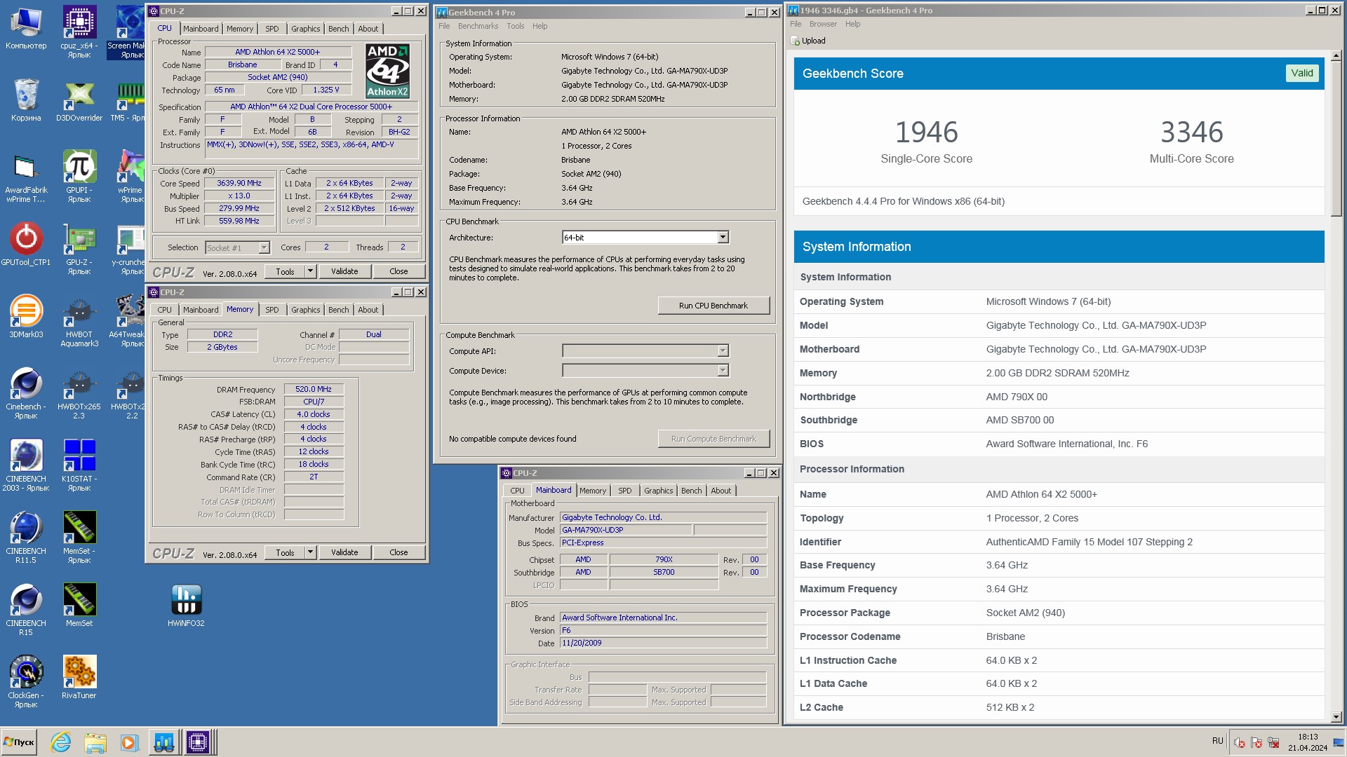Click scrollbar down arrow in results window
This screenshot has width=1347, height=757.
click(x=1336, y=717)
